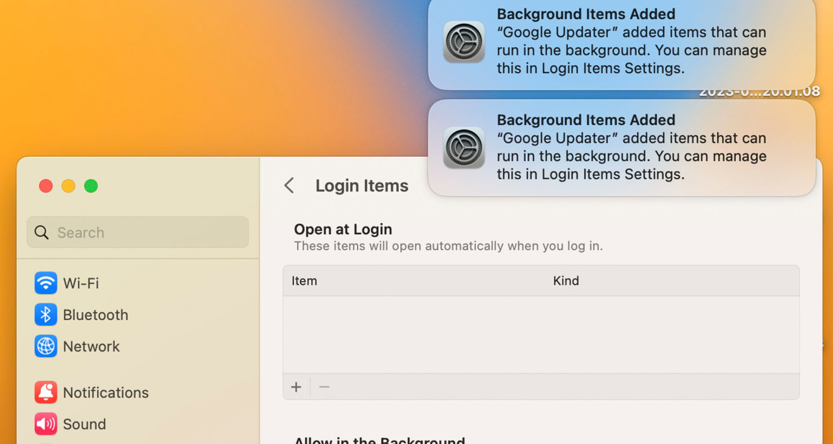Go back using the chevron beside Login Items
Viewport: 833px width, 444px height.
click(289, 186)
